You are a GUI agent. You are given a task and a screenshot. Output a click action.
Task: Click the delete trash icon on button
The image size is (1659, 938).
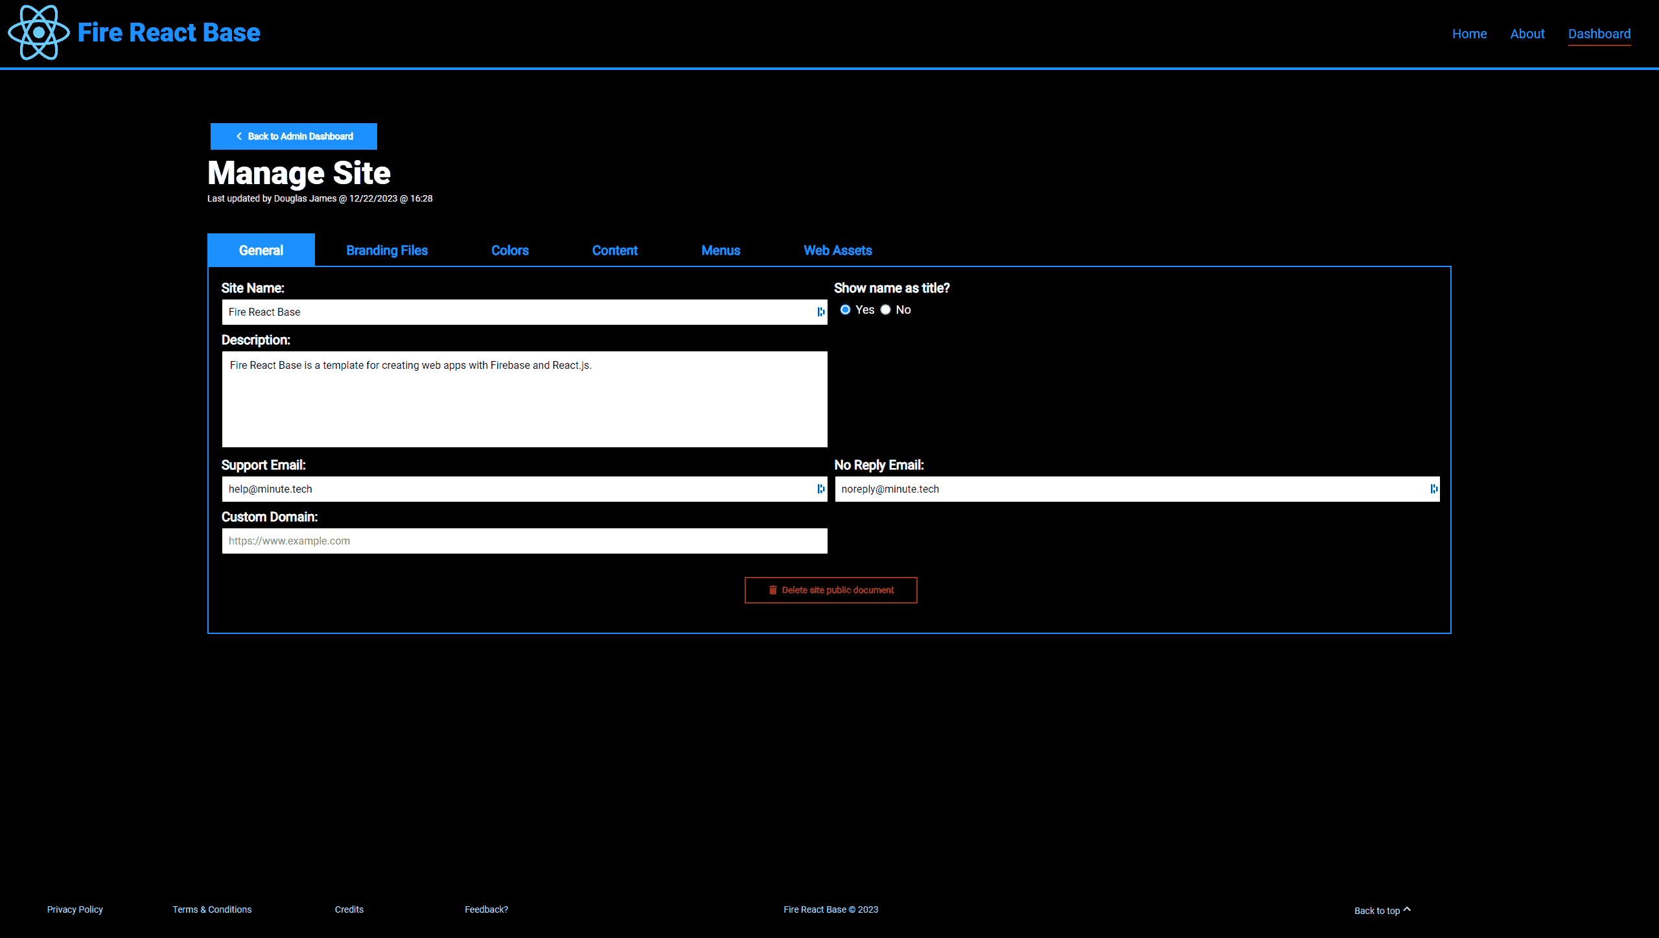772,589
